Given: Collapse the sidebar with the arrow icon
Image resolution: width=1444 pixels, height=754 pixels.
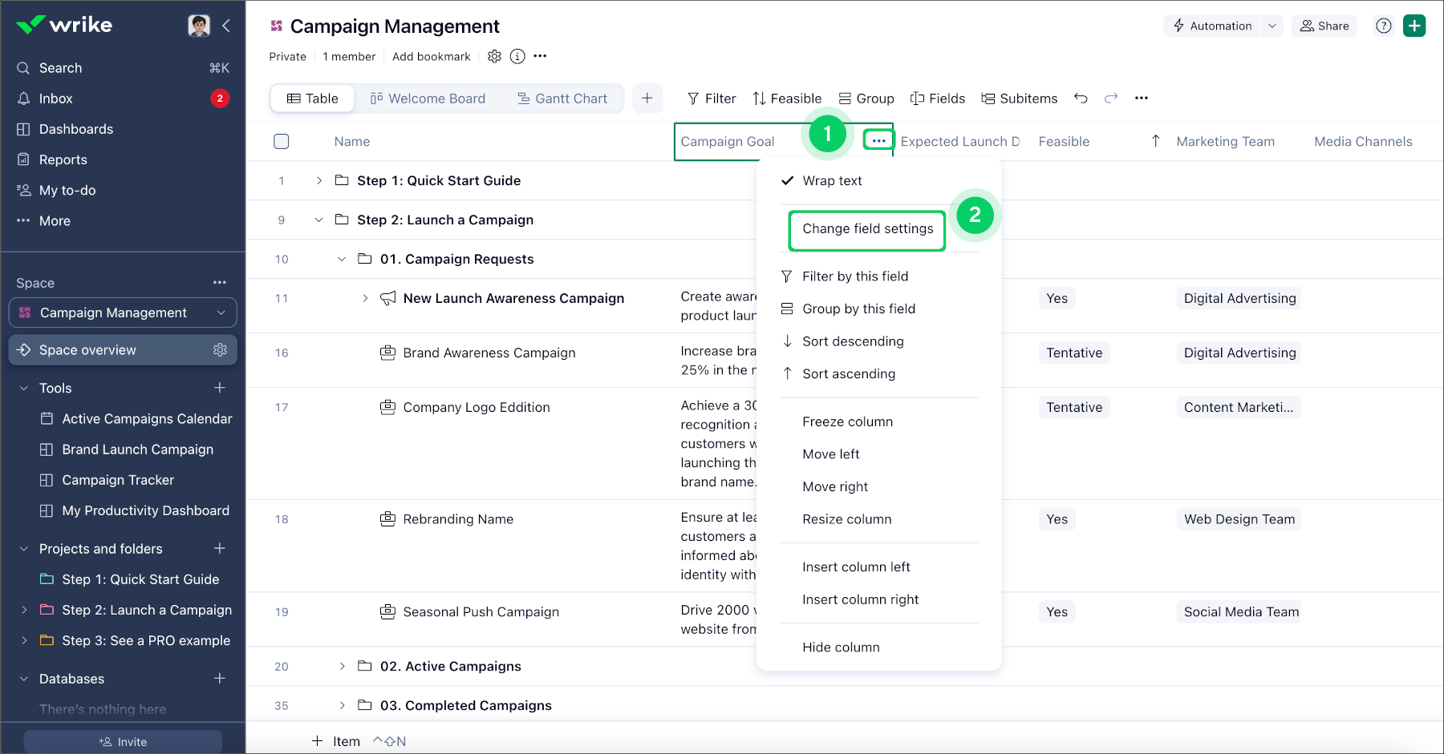Looking at the screenshot, I should click(226, 26).
